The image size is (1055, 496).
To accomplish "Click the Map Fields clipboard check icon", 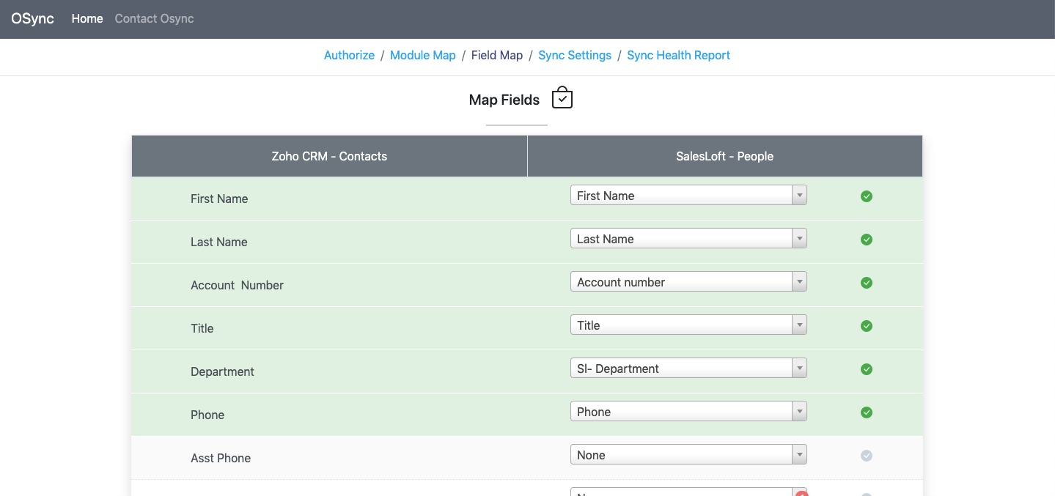I will [562, 97].
